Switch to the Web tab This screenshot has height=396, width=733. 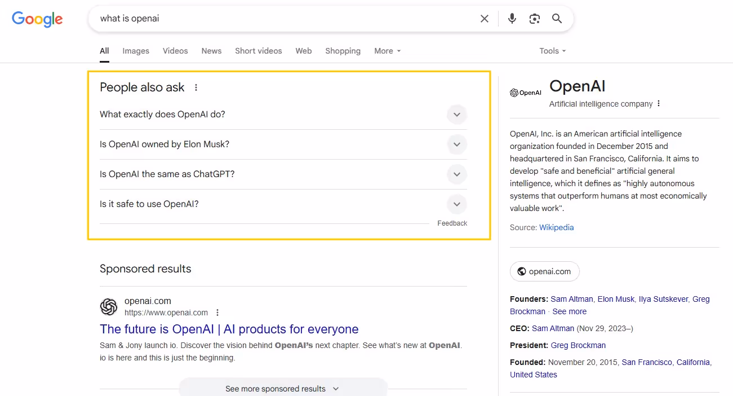point(304,51)
